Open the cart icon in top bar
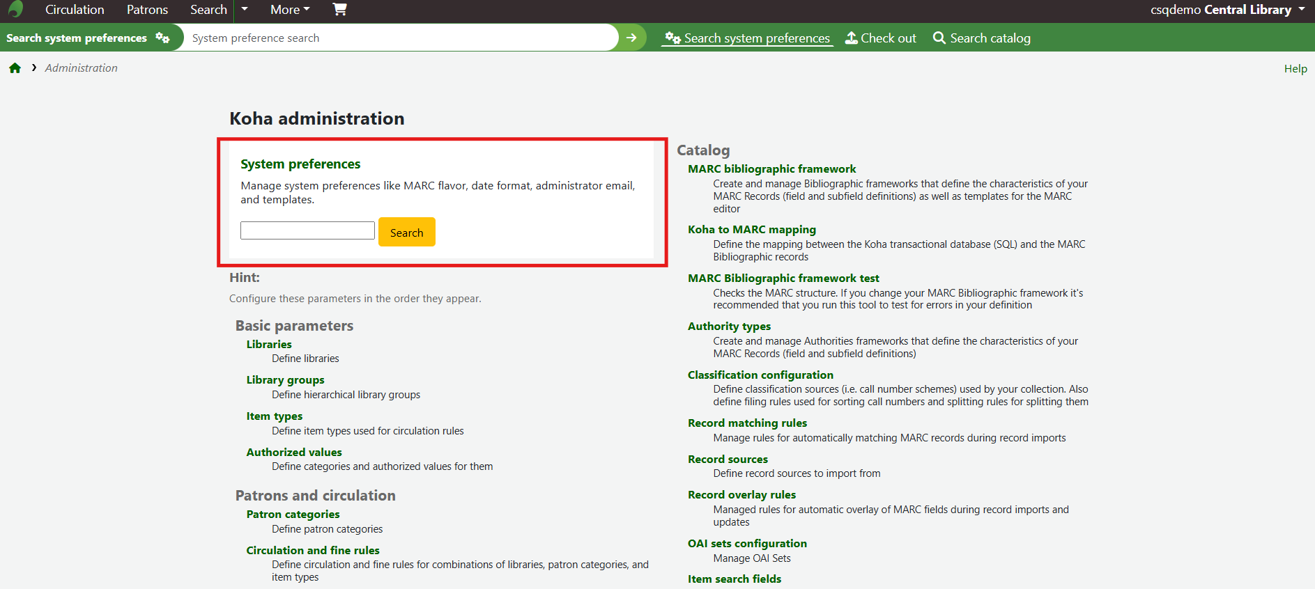This screenshot has height=589, width=1315. [x=339, y=9]
